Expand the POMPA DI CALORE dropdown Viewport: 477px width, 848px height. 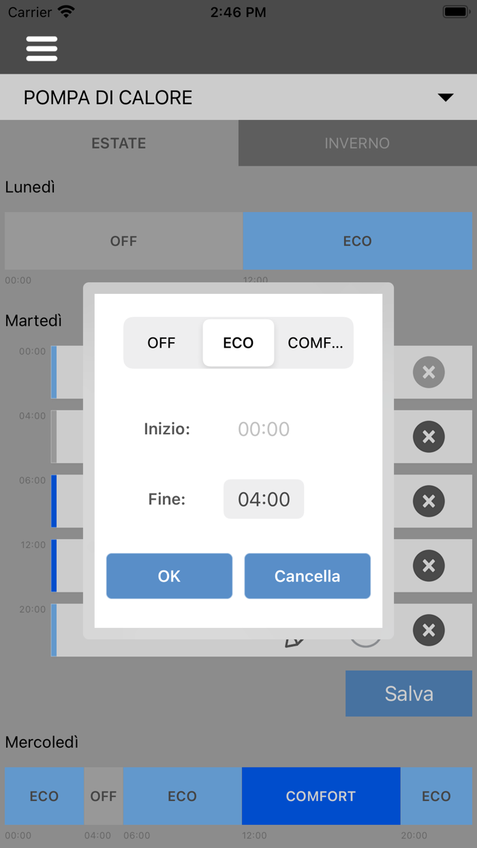point(445,97)
